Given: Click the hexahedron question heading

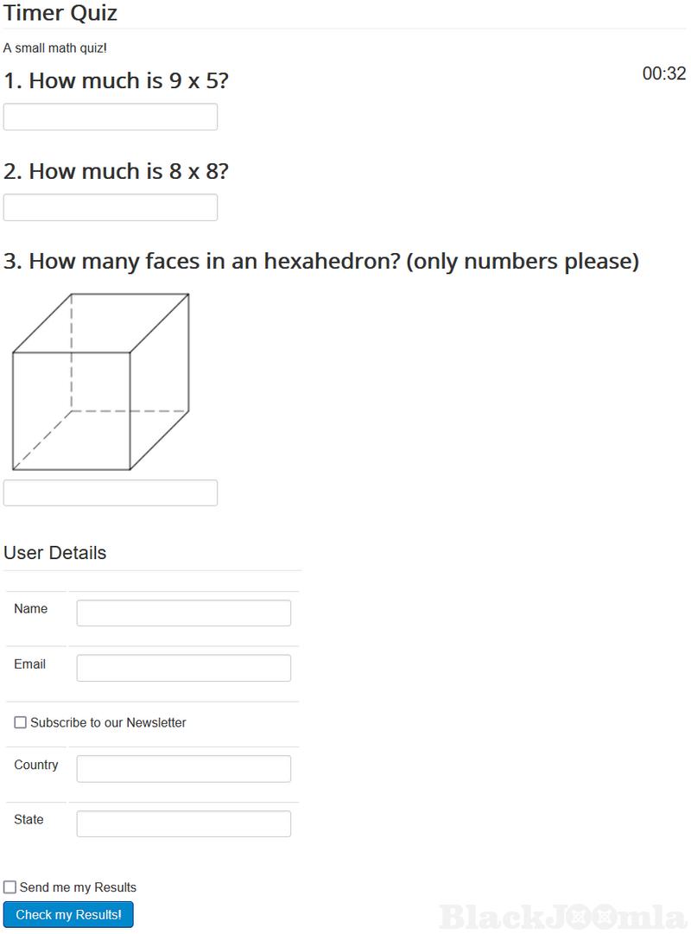Looking at the screenshot, I should click(320, 261).
